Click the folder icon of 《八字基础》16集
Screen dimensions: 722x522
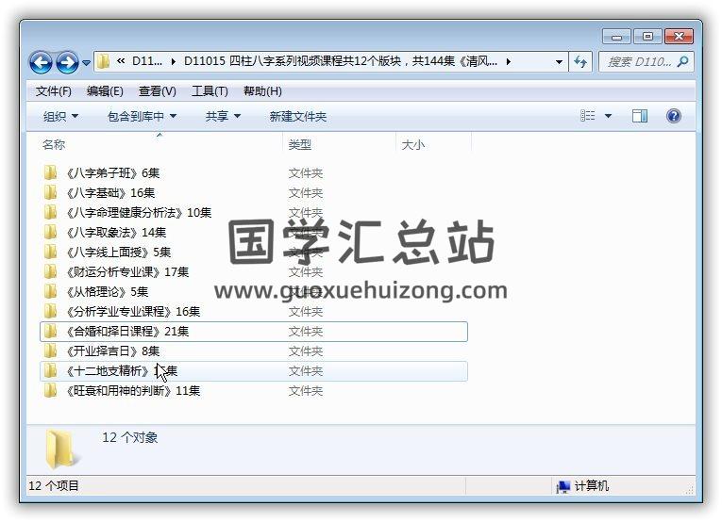coord(50,192)
